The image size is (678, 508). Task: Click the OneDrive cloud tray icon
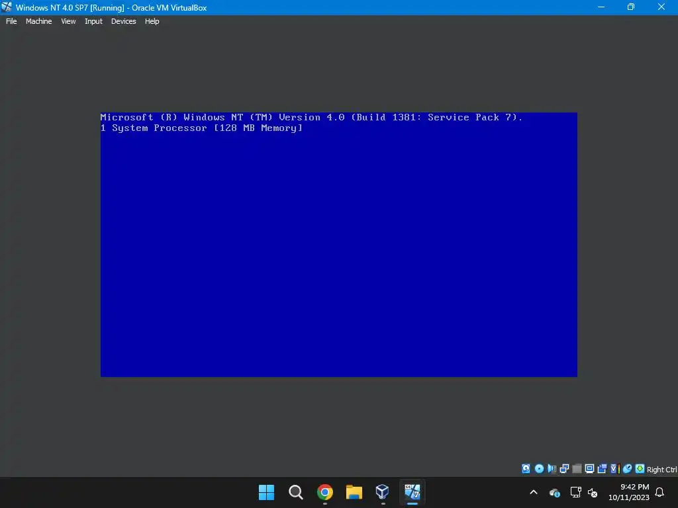coord(555,492)
